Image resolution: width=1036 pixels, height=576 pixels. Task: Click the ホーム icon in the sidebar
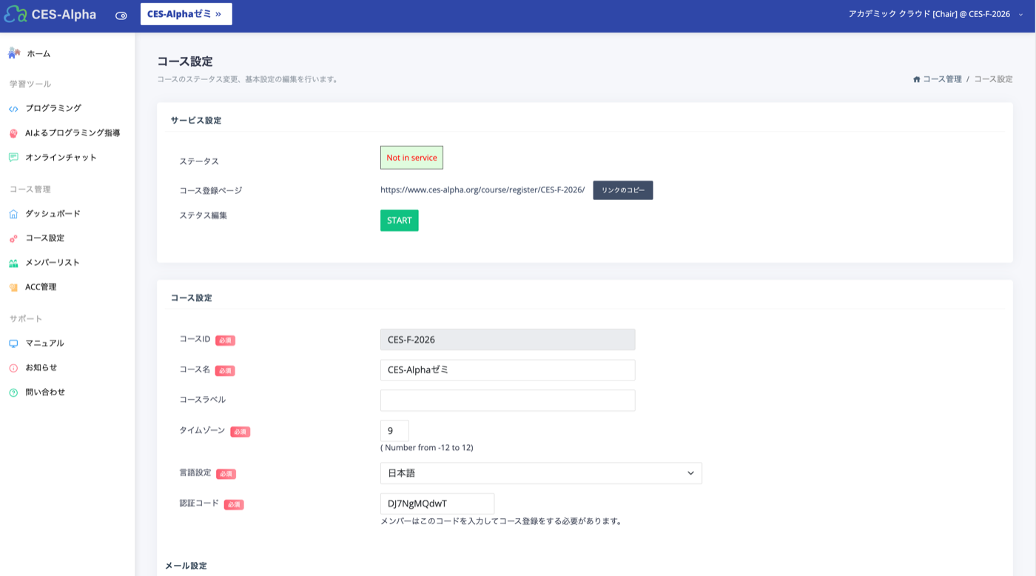click(x=14, y=53)
